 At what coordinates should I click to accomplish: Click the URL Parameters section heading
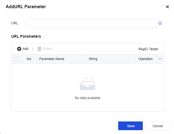tap(26, 36)
